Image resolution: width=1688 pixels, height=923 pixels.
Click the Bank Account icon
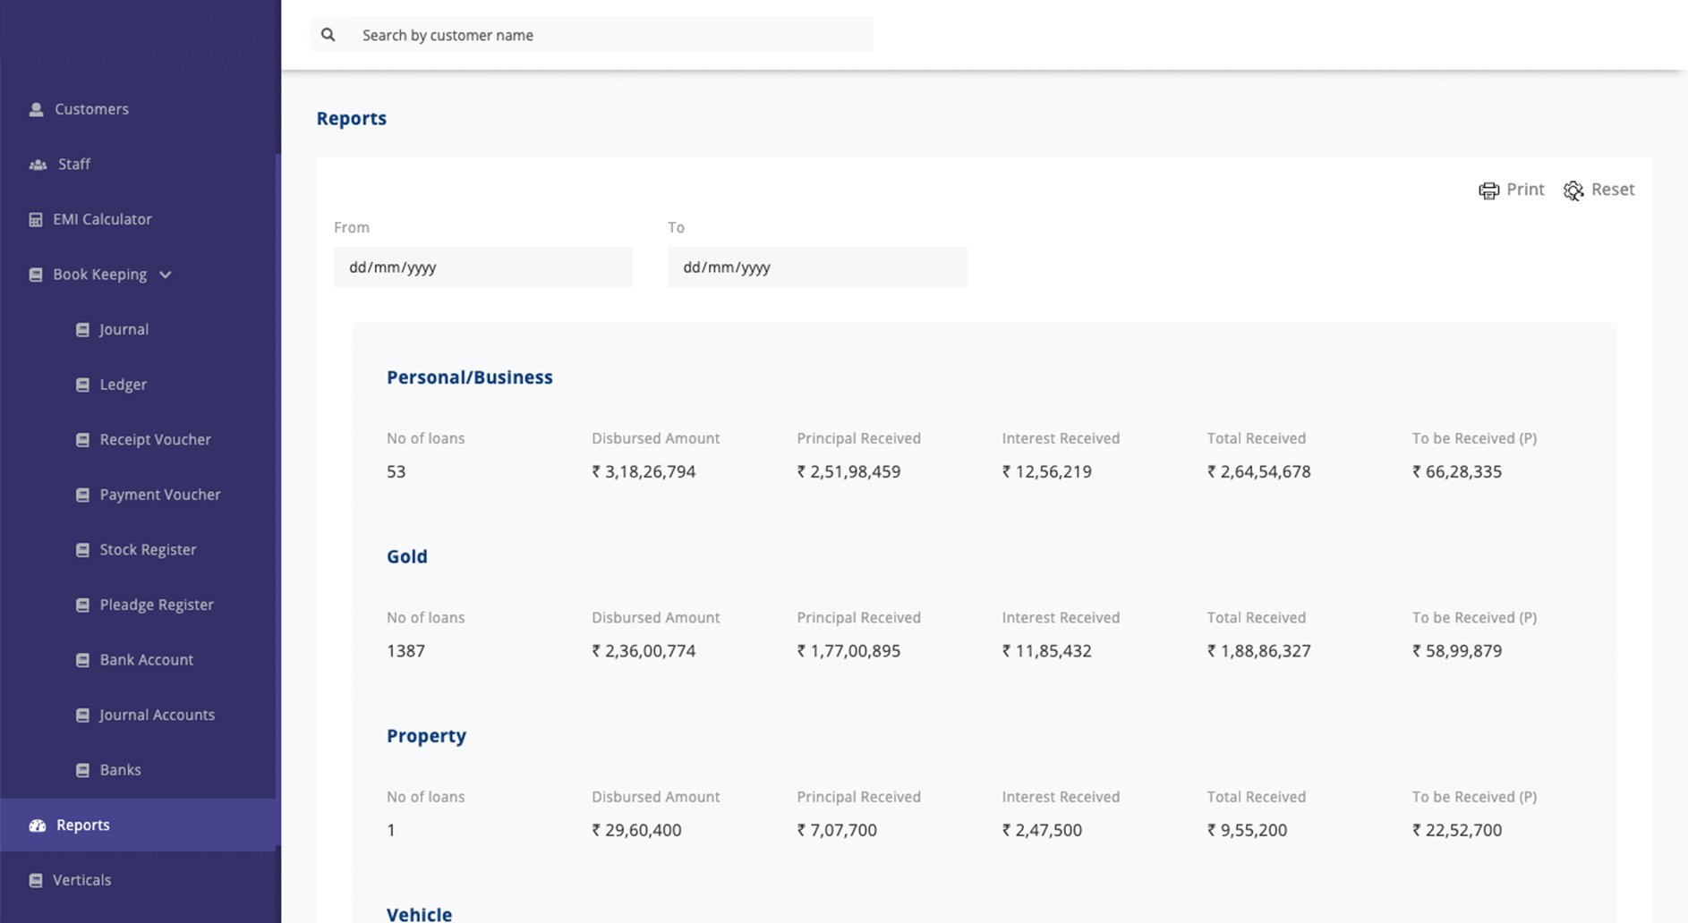(82, 660)
